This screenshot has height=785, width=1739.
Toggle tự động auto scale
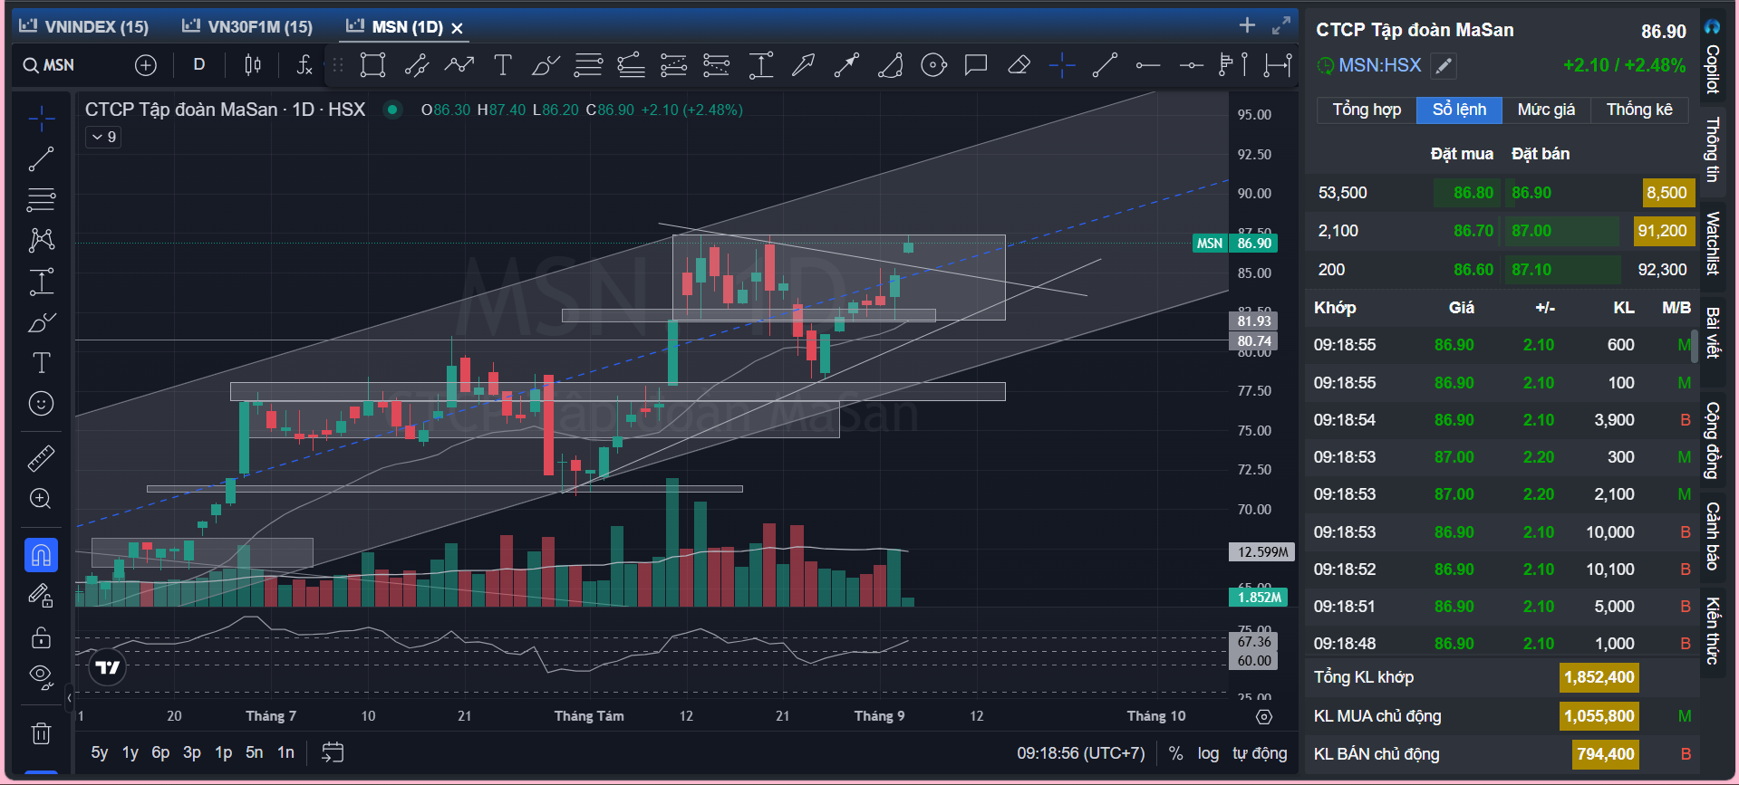point(1260,753)
